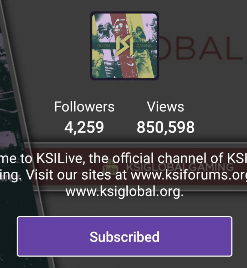Tap the purple Subscribed button
This screenshot has width=247, height=268.
click(x=125, y=237)
